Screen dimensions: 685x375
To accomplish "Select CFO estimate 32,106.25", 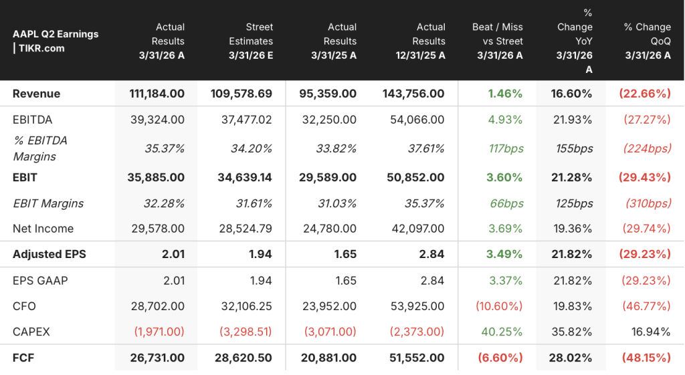I will [246, 306].
